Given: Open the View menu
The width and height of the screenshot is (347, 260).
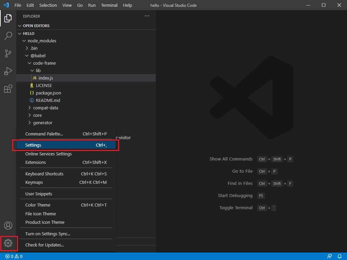Looking at the screenshot, I should (x=67, y=5).
